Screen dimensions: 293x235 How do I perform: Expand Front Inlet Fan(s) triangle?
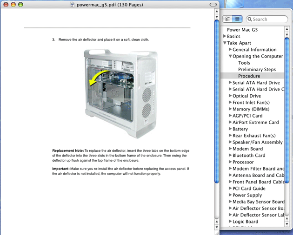230,102
